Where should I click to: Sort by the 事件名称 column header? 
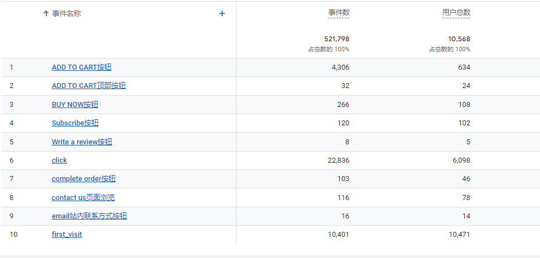click(66, 14)
